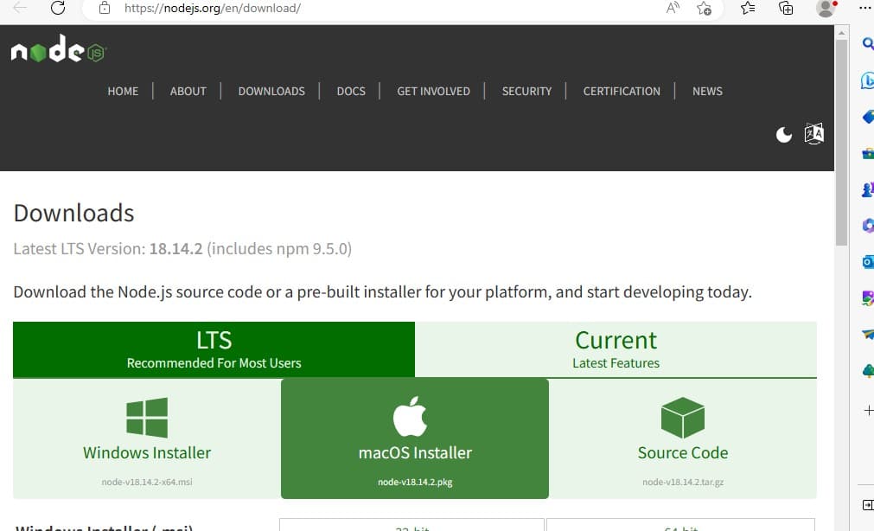Click node-v18.14.2.tar.gz file name

683,482
